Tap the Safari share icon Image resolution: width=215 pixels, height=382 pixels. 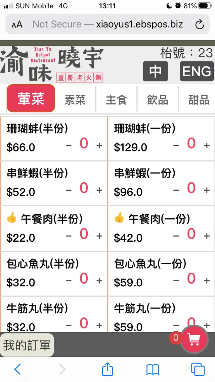[x=107, y=369]
